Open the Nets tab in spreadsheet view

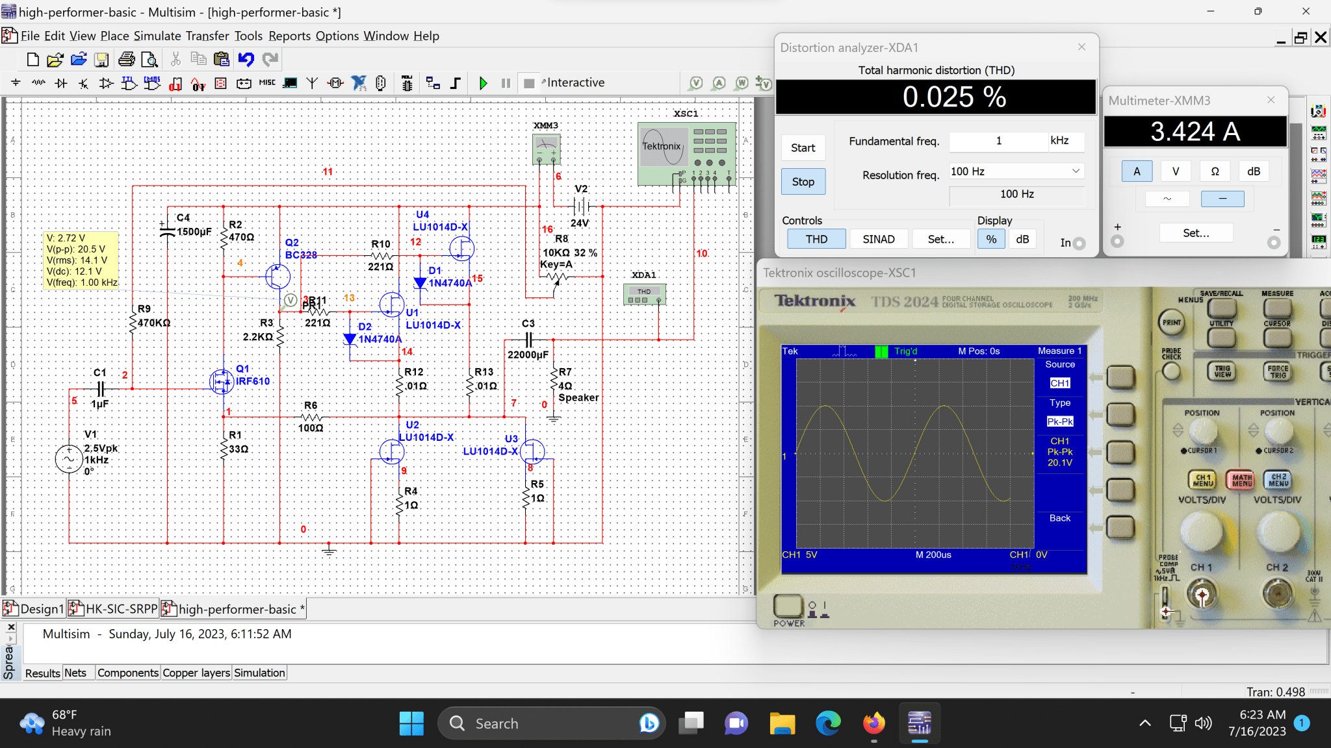75,673
